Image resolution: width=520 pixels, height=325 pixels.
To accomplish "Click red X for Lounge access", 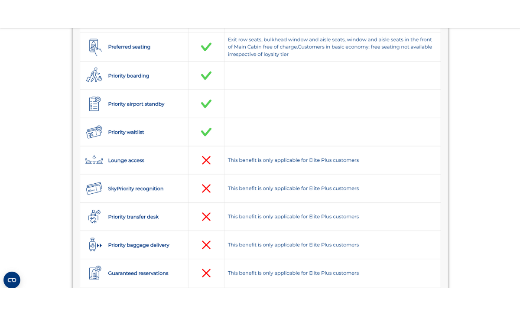I will point(206,160).
